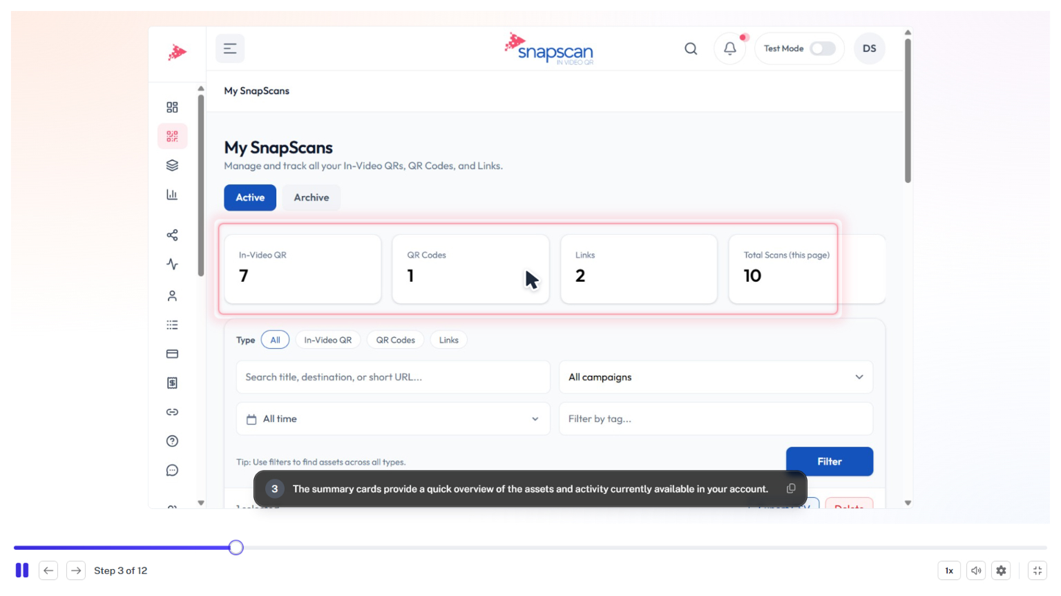Image resolution: width=1061 pixels, height=596 pixels.
Task: Open the DS user avatar menu
Action: pyautogui.click(x=870, y=48)
